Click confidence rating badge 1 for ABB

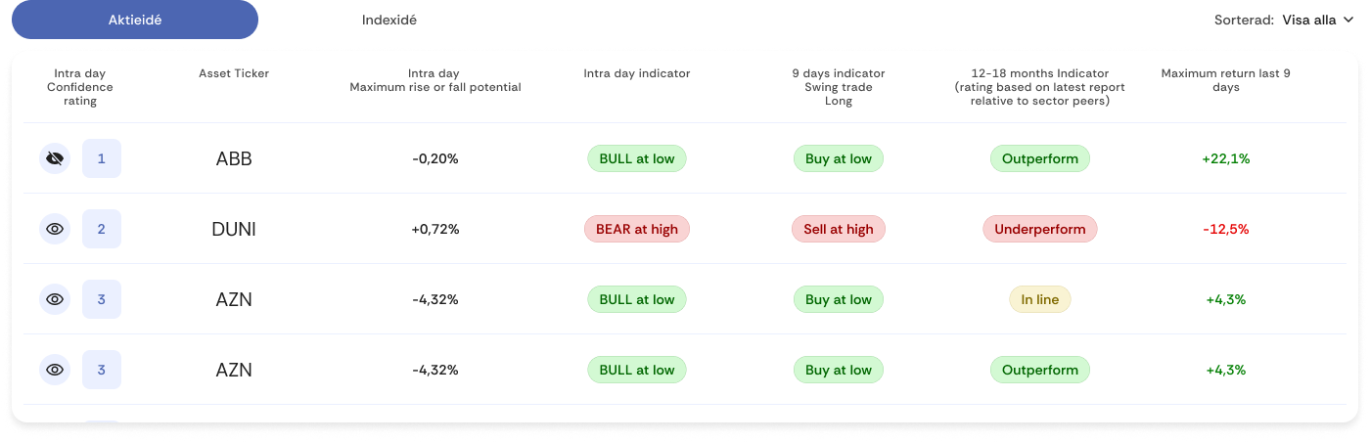click(102, 158)
